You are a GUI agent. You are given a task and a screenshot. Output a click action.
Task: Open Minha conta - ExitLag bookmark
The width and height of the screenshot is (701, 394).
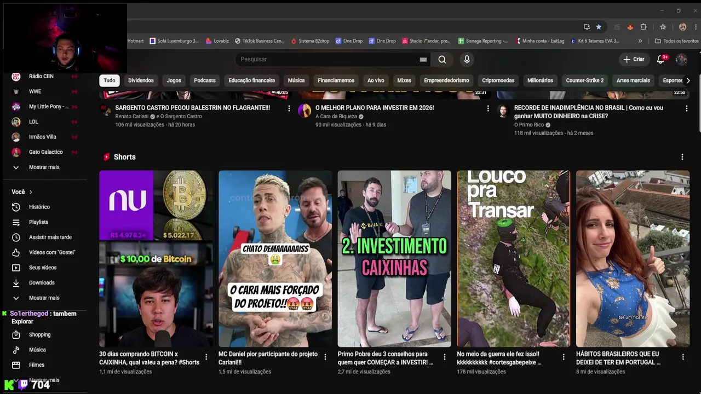539,41
